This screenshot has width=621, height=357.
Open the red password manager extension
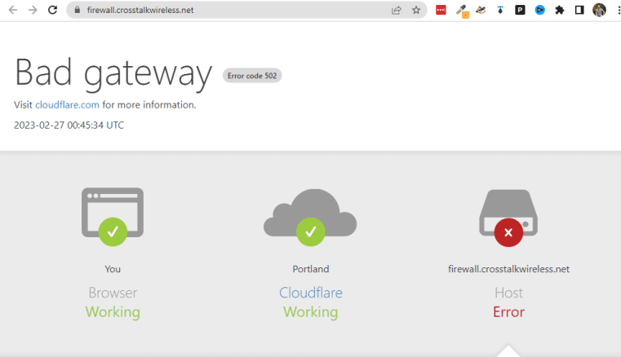(441, 10)
